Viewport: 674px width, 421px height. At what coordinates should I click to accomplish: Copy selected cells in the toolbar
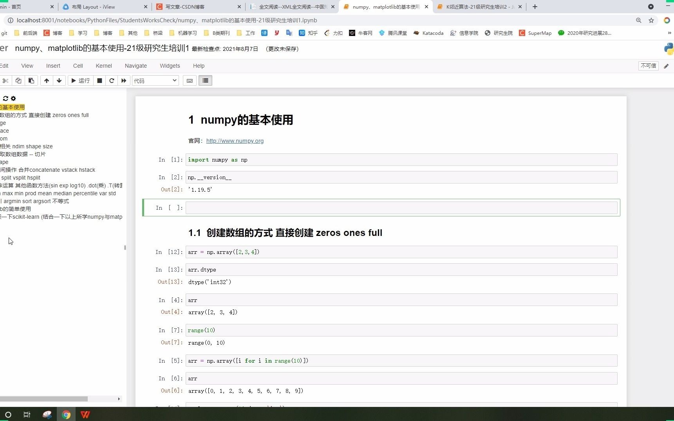(18, 81)
